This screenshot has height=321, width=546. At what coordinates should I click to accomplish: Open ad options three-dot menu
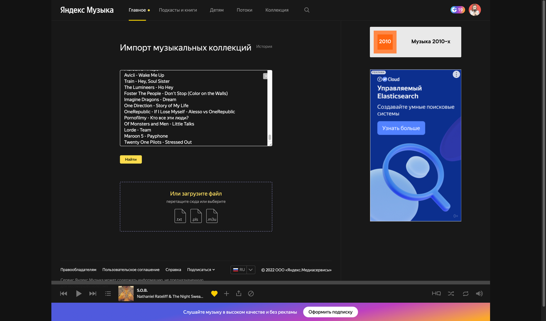point(456,75)
